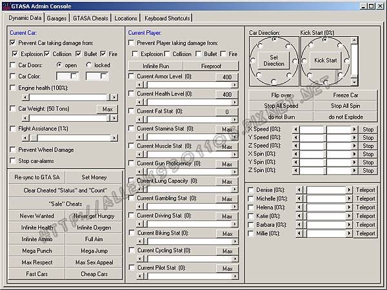Click Teleport button for Denise

[365, 190]
